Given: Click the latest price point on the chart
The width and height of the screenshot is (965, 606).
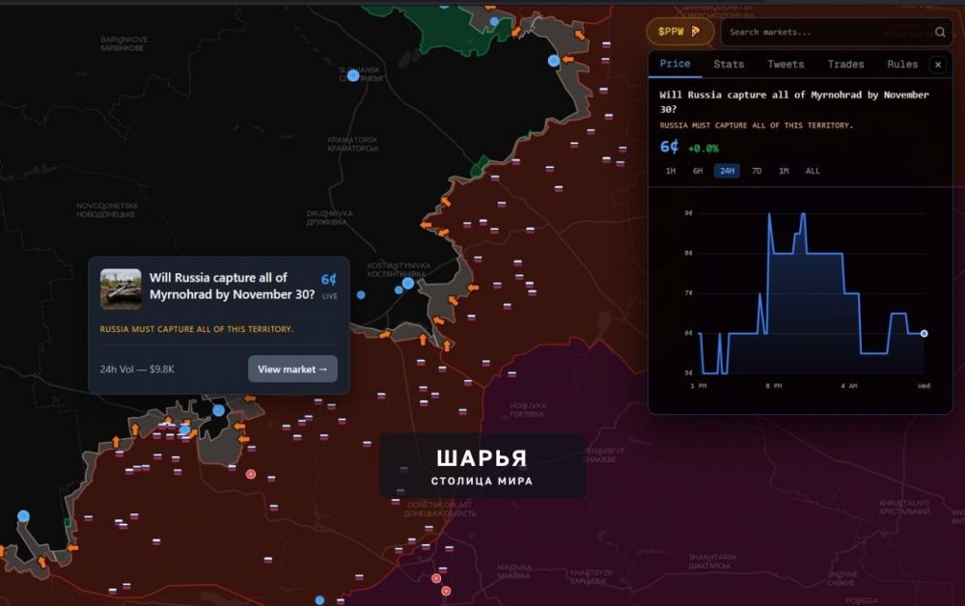Looking at the screenshot, I should (x=924, y=334).
